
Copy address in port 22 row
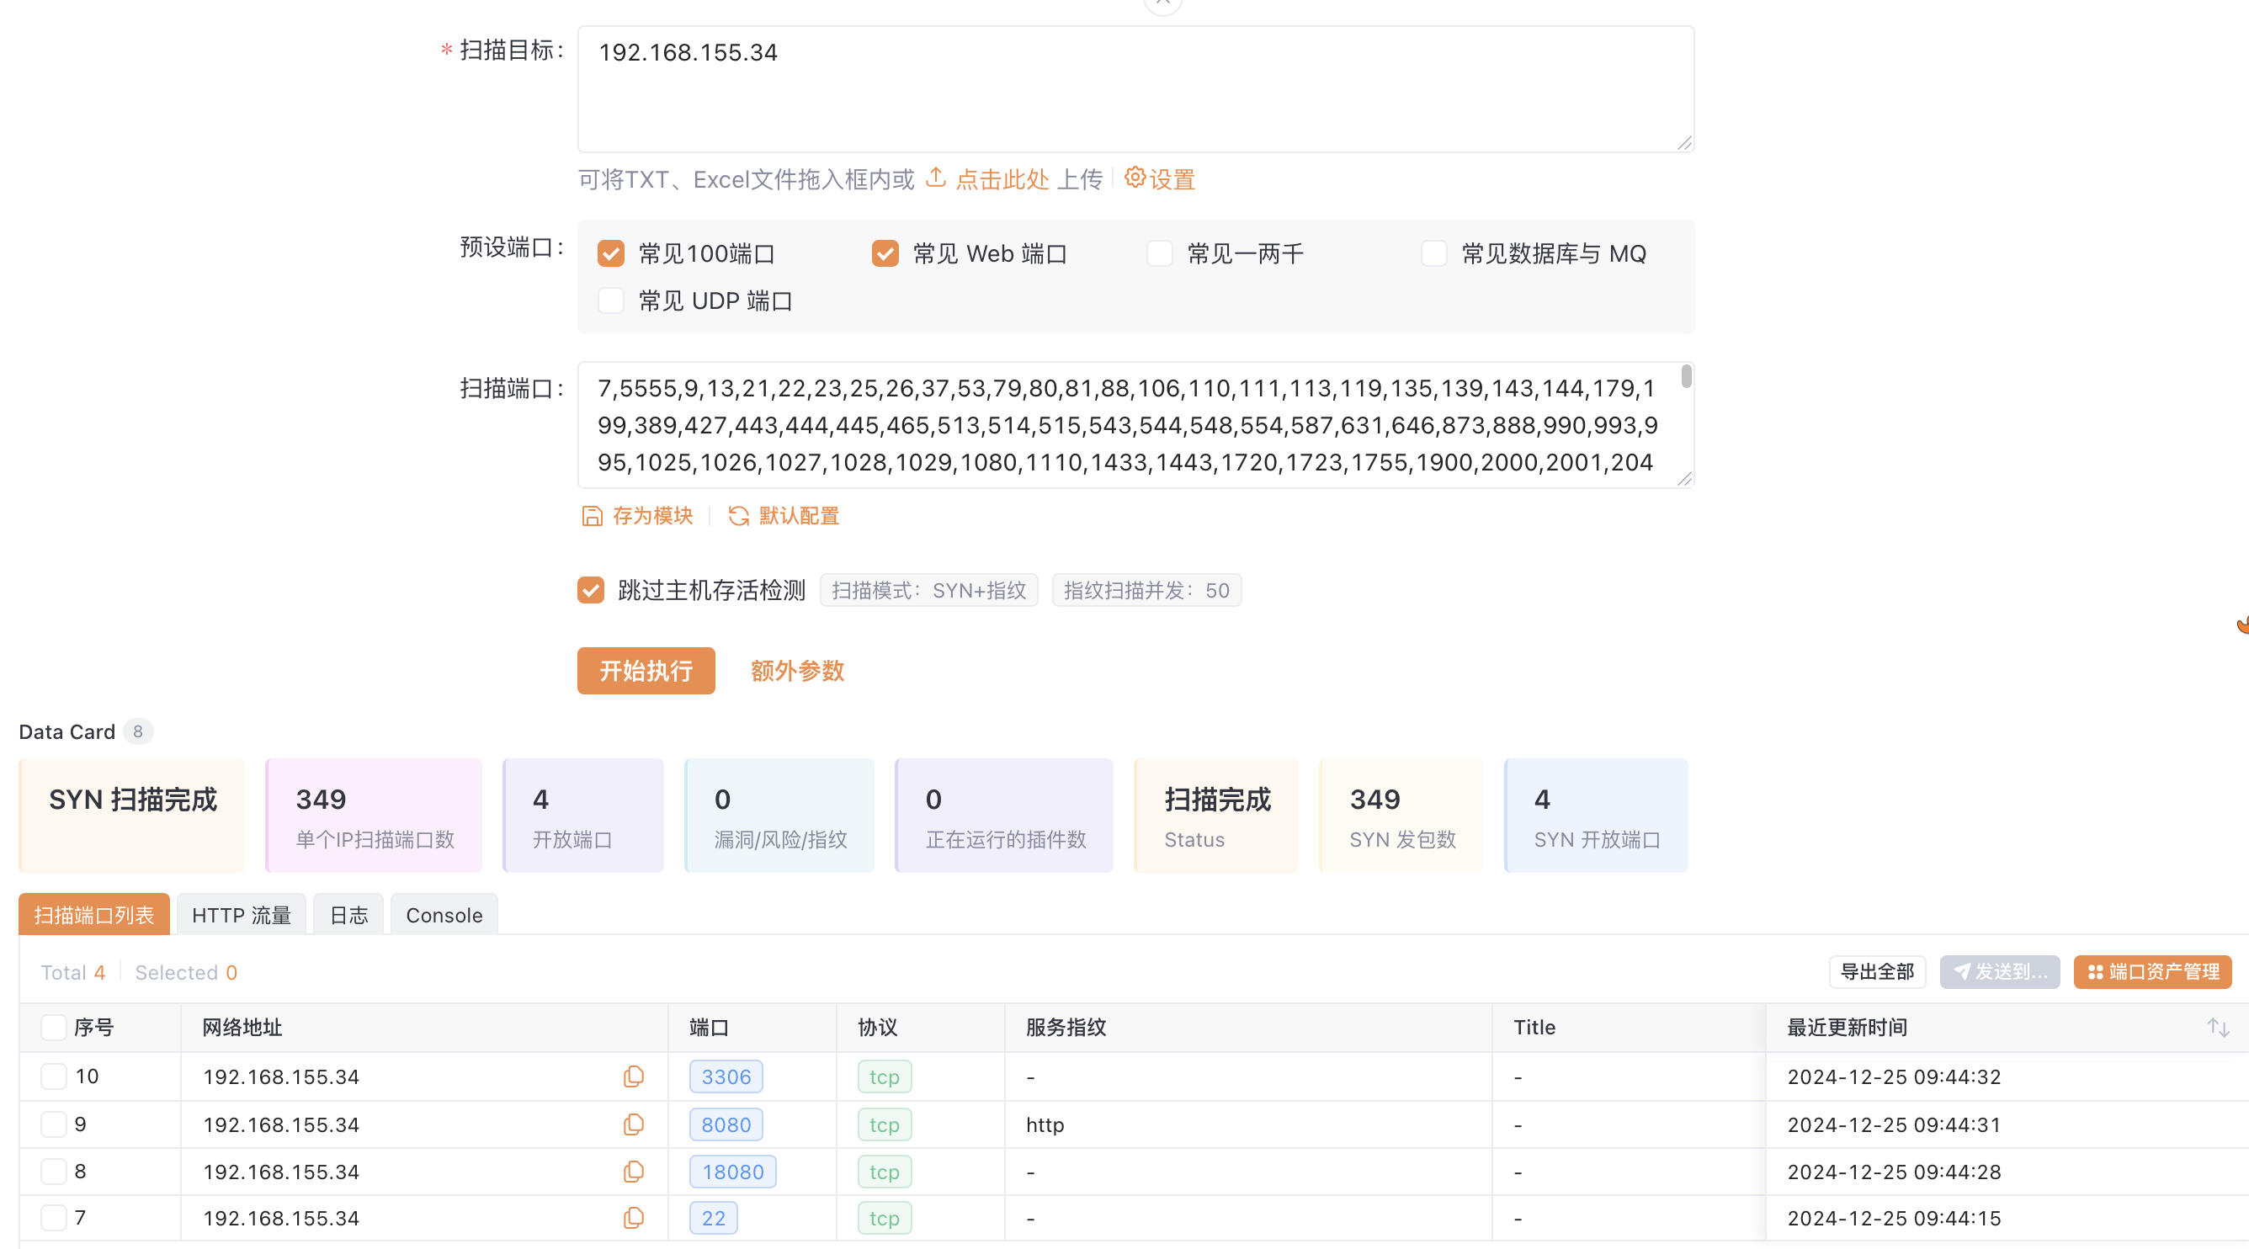(634, 1218)
